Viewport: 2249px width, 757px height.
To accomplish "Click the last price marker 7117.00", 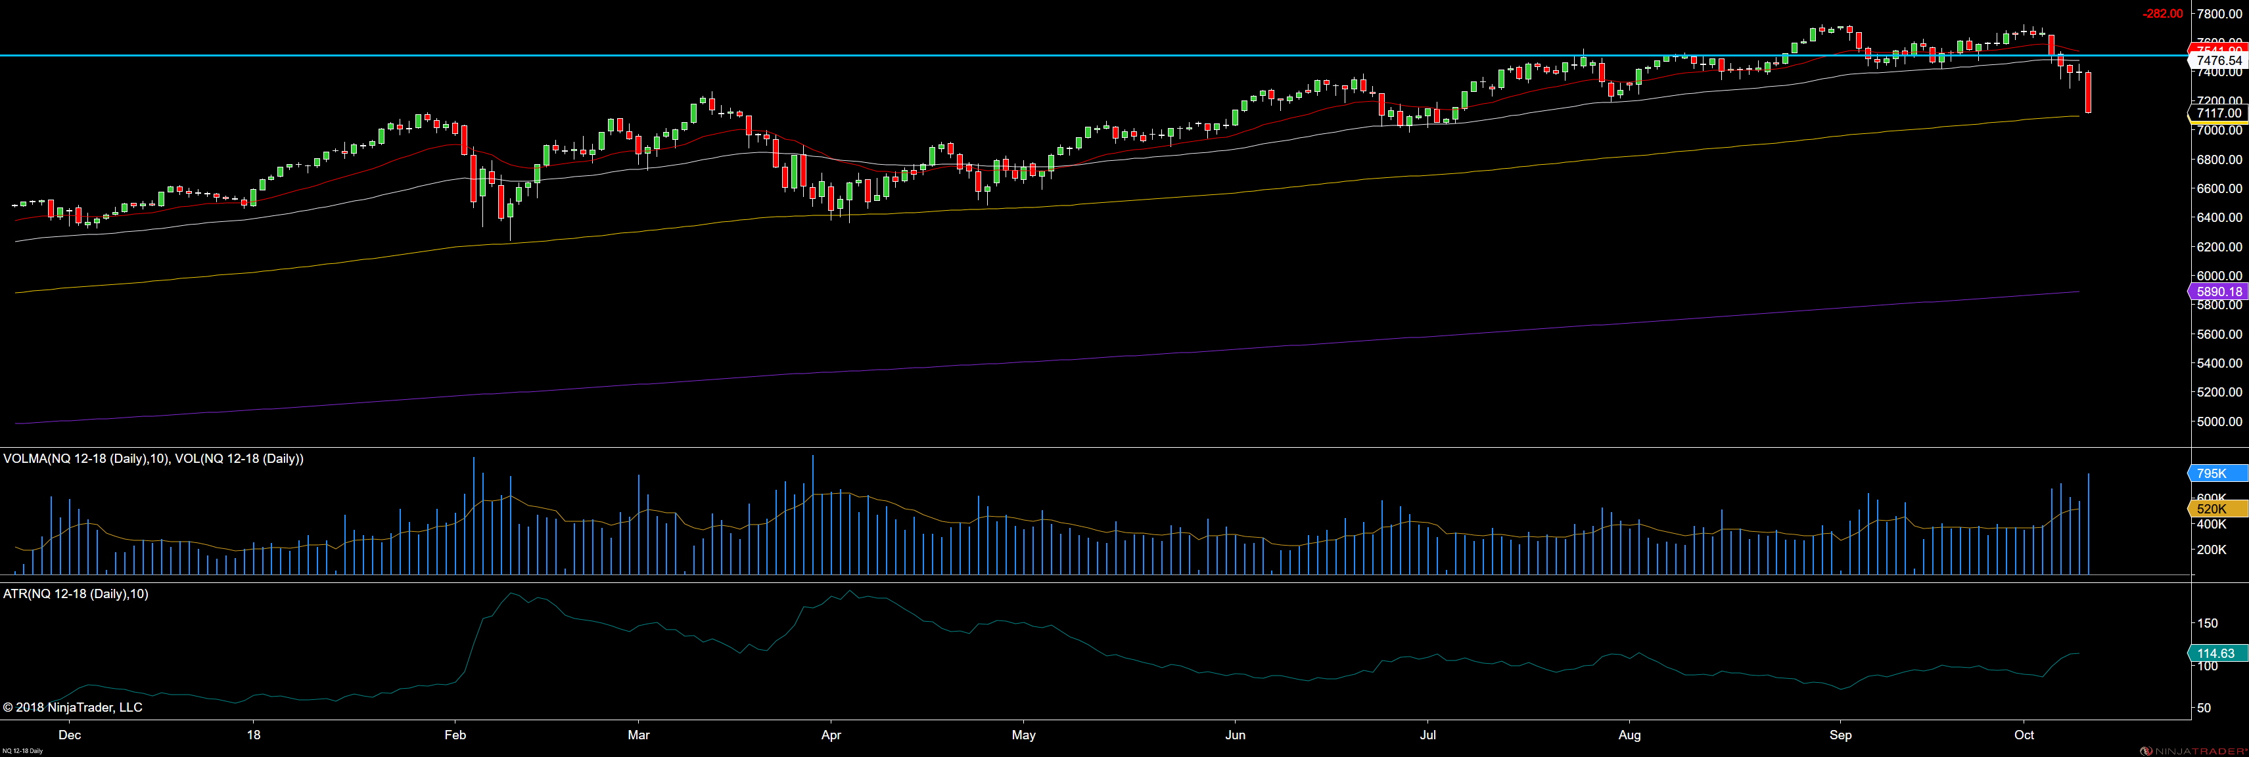I will point(2217,114).
